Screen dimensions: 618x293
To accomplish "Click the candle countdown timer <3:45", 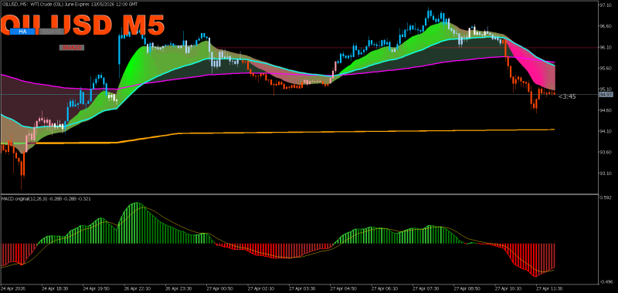I will (x=567, y=96).
